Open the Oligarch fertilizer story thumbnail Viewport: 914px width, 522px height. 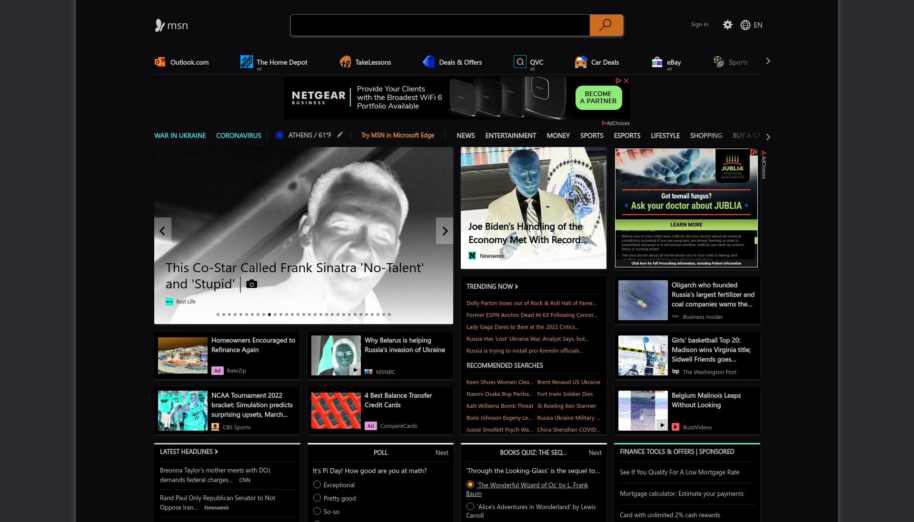coord(643,300)
